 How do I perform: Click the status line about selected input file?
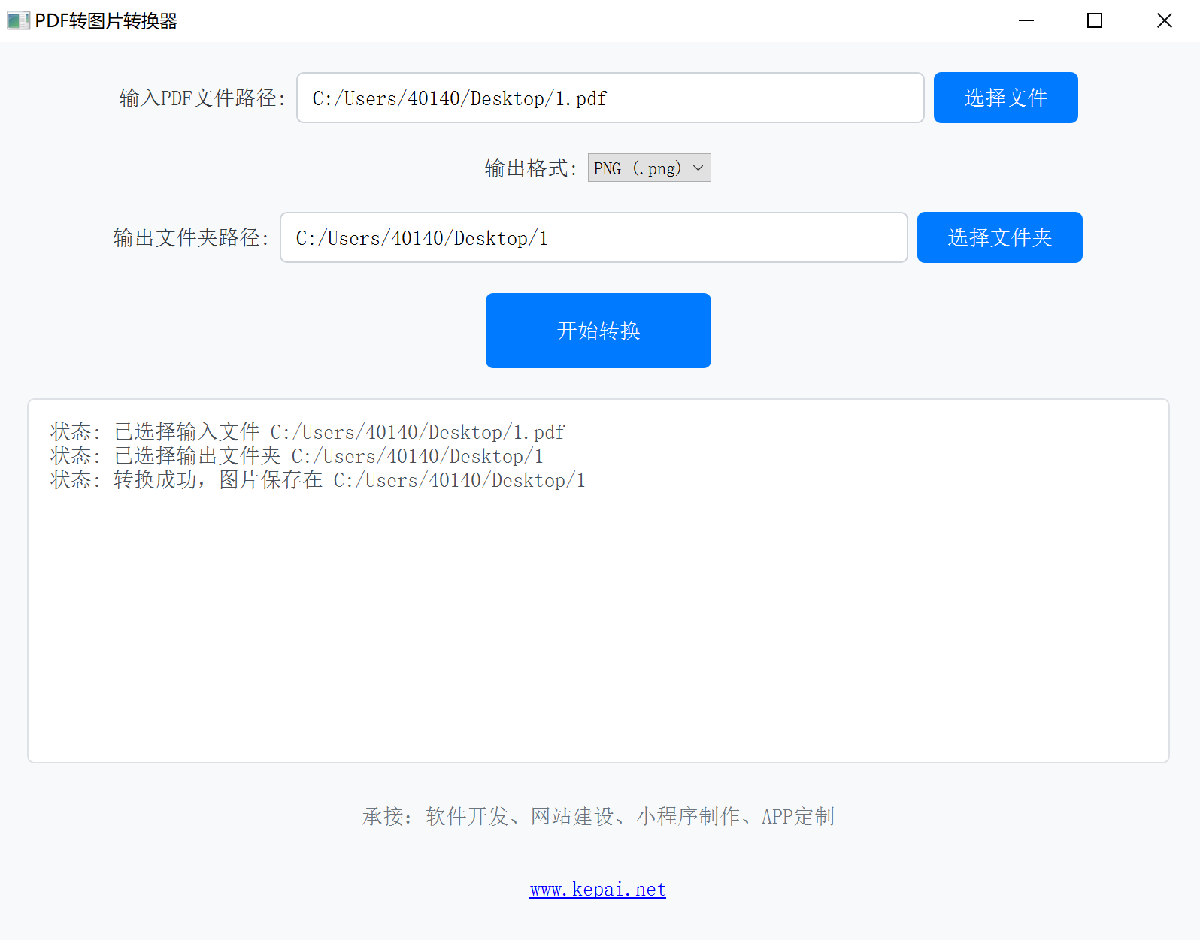(307, 432)
